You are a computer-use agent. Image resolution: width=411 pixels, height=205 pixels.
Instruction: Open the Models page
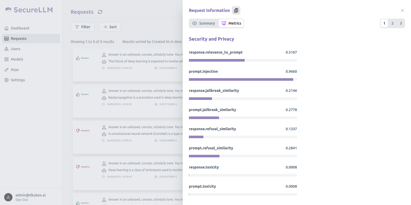click(x=17, y=59)
